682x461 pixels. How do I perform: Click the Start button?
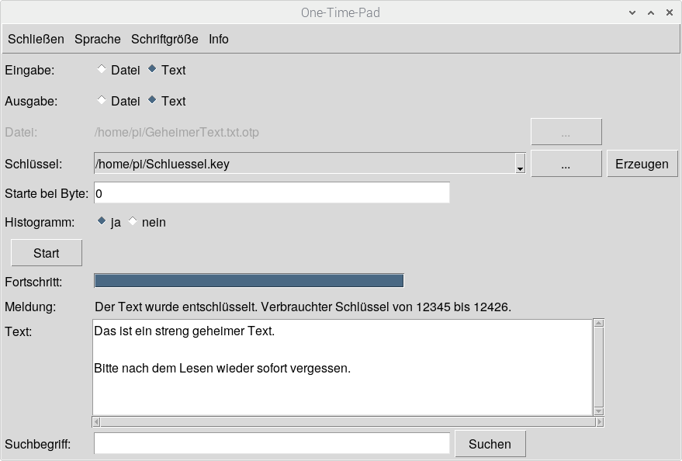coord(47,253)
